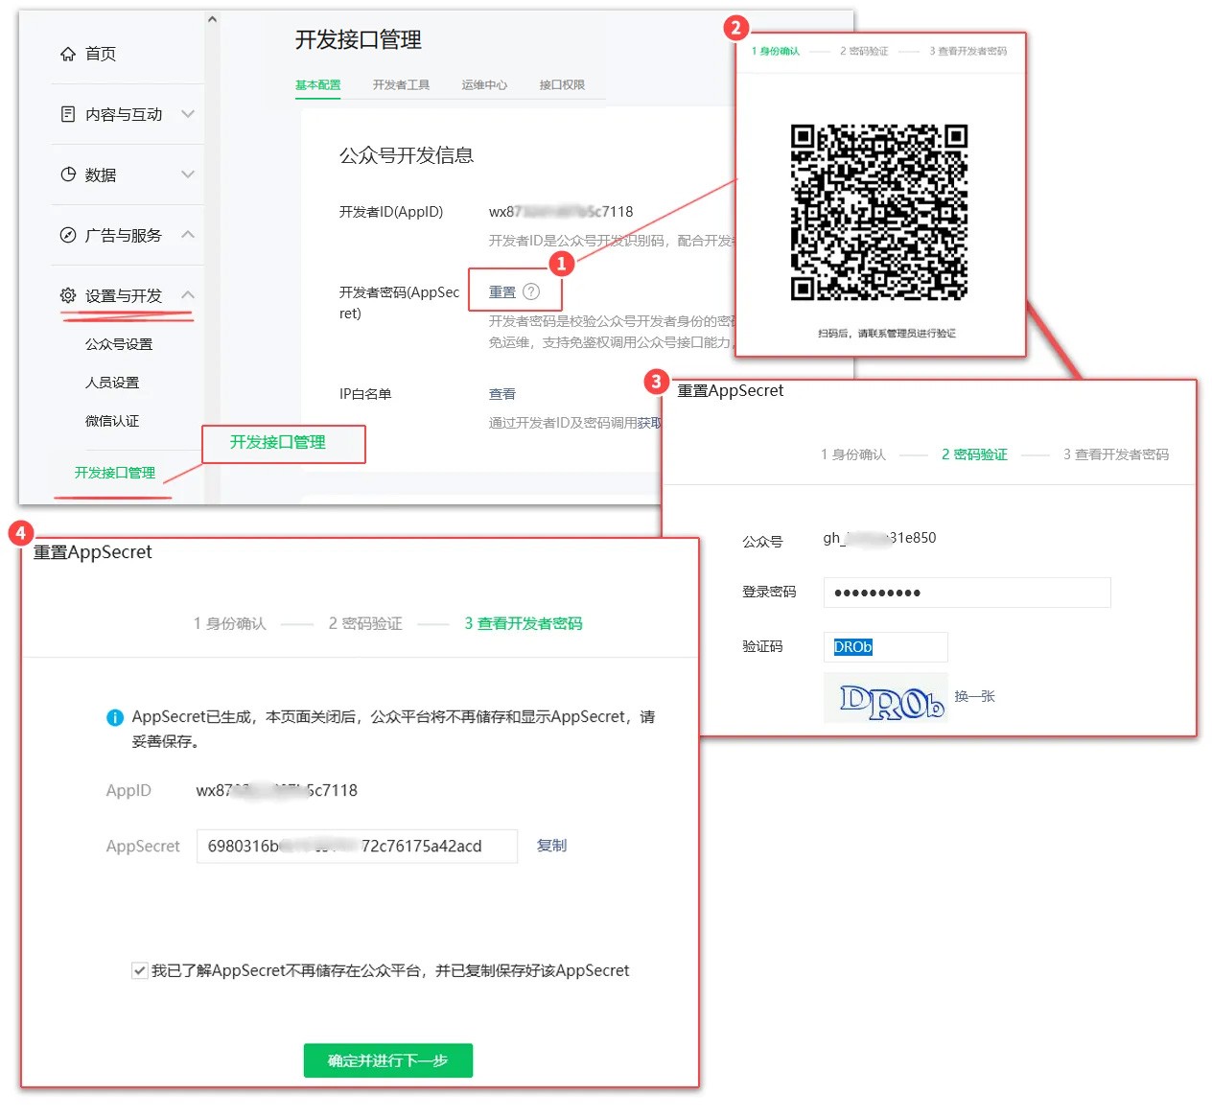Tick the 我已了解AppSecret confirmation checkbox
The image size is (1212, 1117).
(140, 970)
